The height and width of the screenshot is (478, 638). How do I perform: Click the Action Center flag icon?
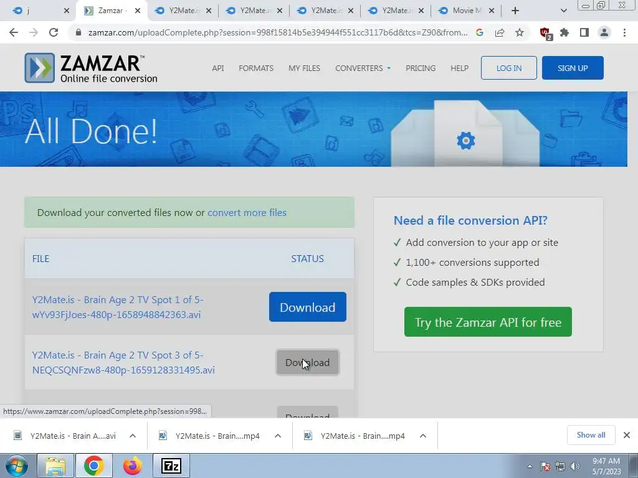click(x=545, y=466)
